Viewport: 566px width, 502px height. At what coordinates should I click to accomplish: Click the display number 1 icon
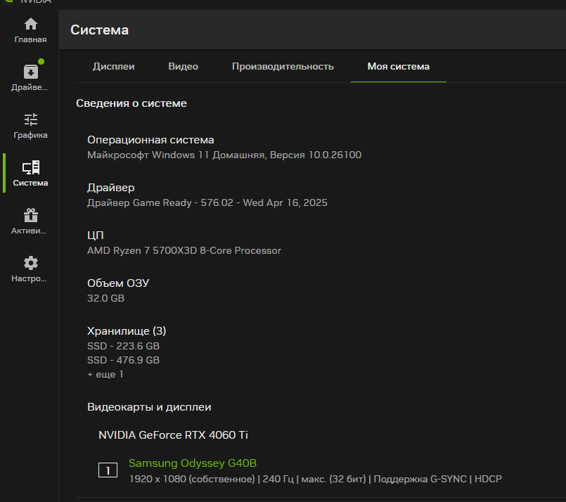click(108, 470)
